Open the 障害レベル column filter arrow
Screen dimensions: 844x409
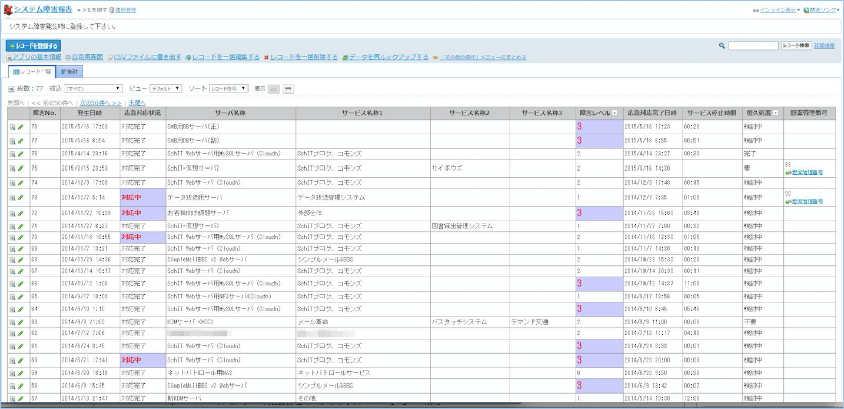[615, 113]
